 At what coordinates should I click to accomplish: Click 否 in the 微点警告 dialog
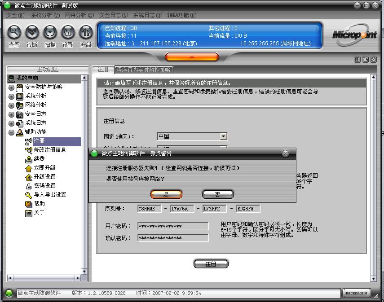[218, 195]
